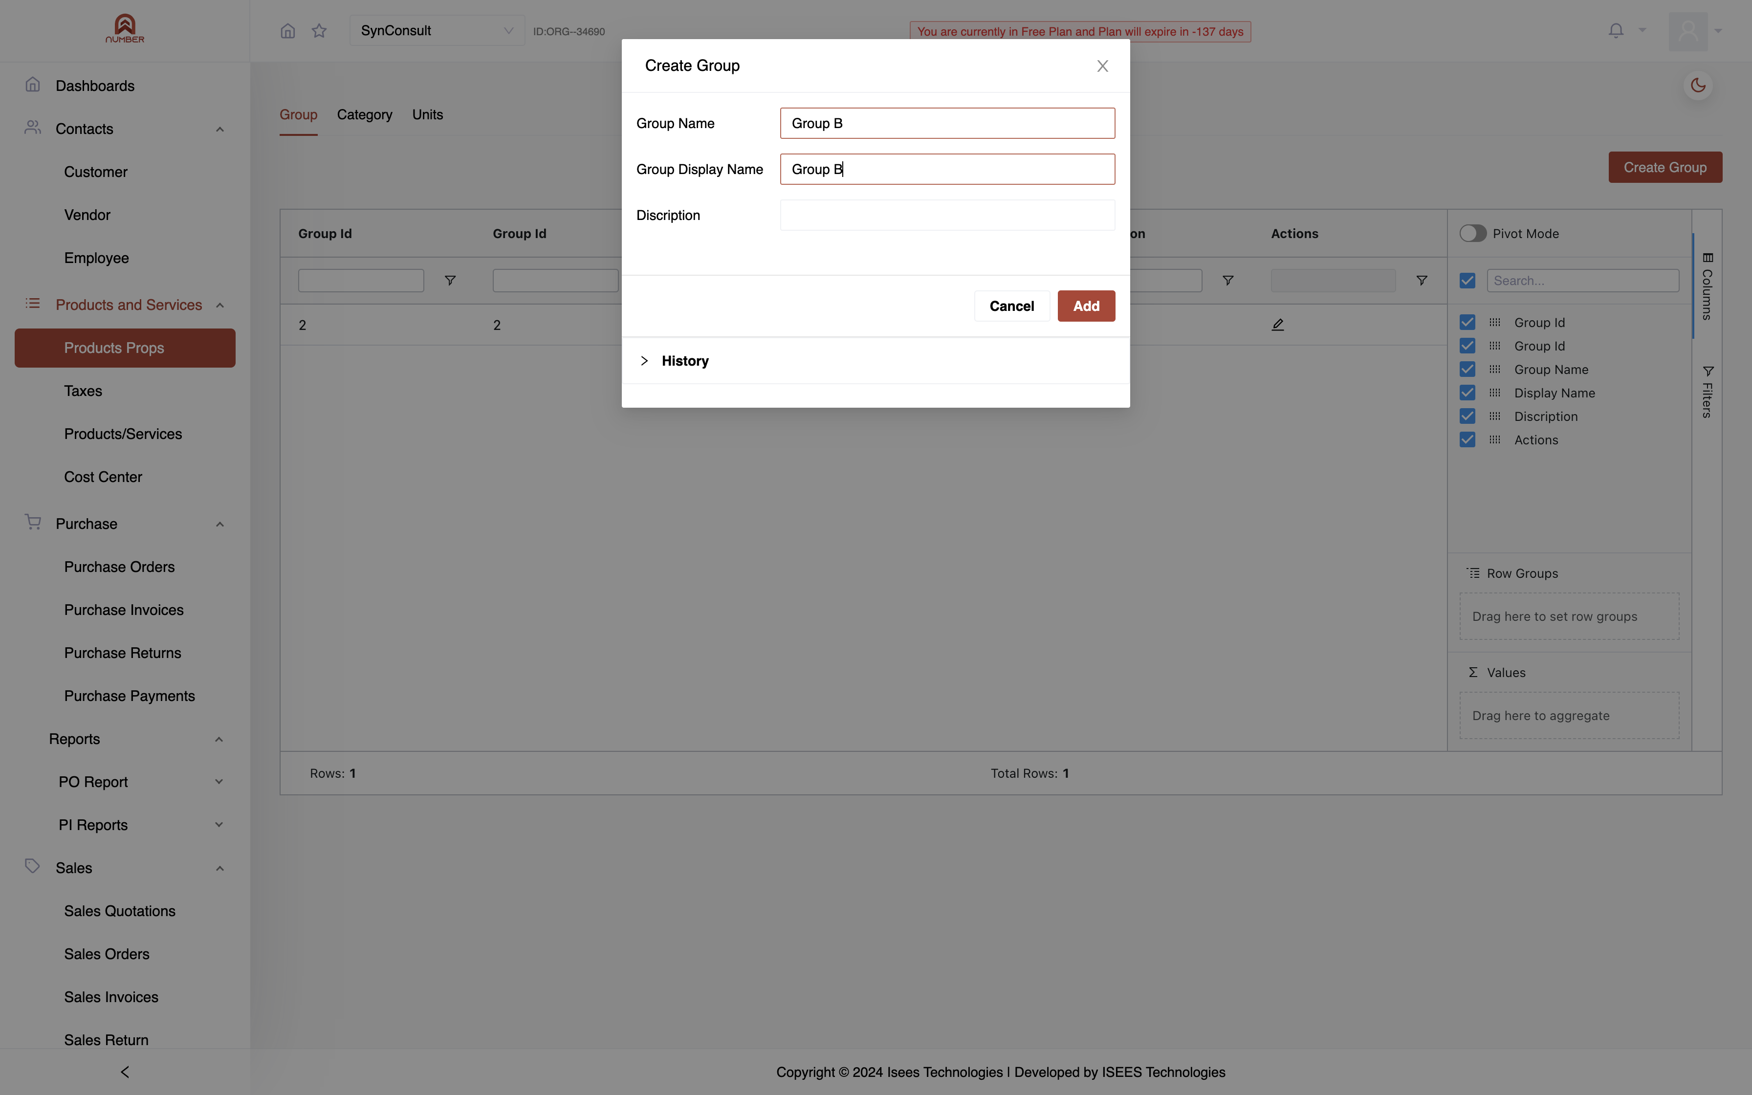Open Actions column filter icon
The image size is (1752, 1095).
click(x=1422, y=280)
